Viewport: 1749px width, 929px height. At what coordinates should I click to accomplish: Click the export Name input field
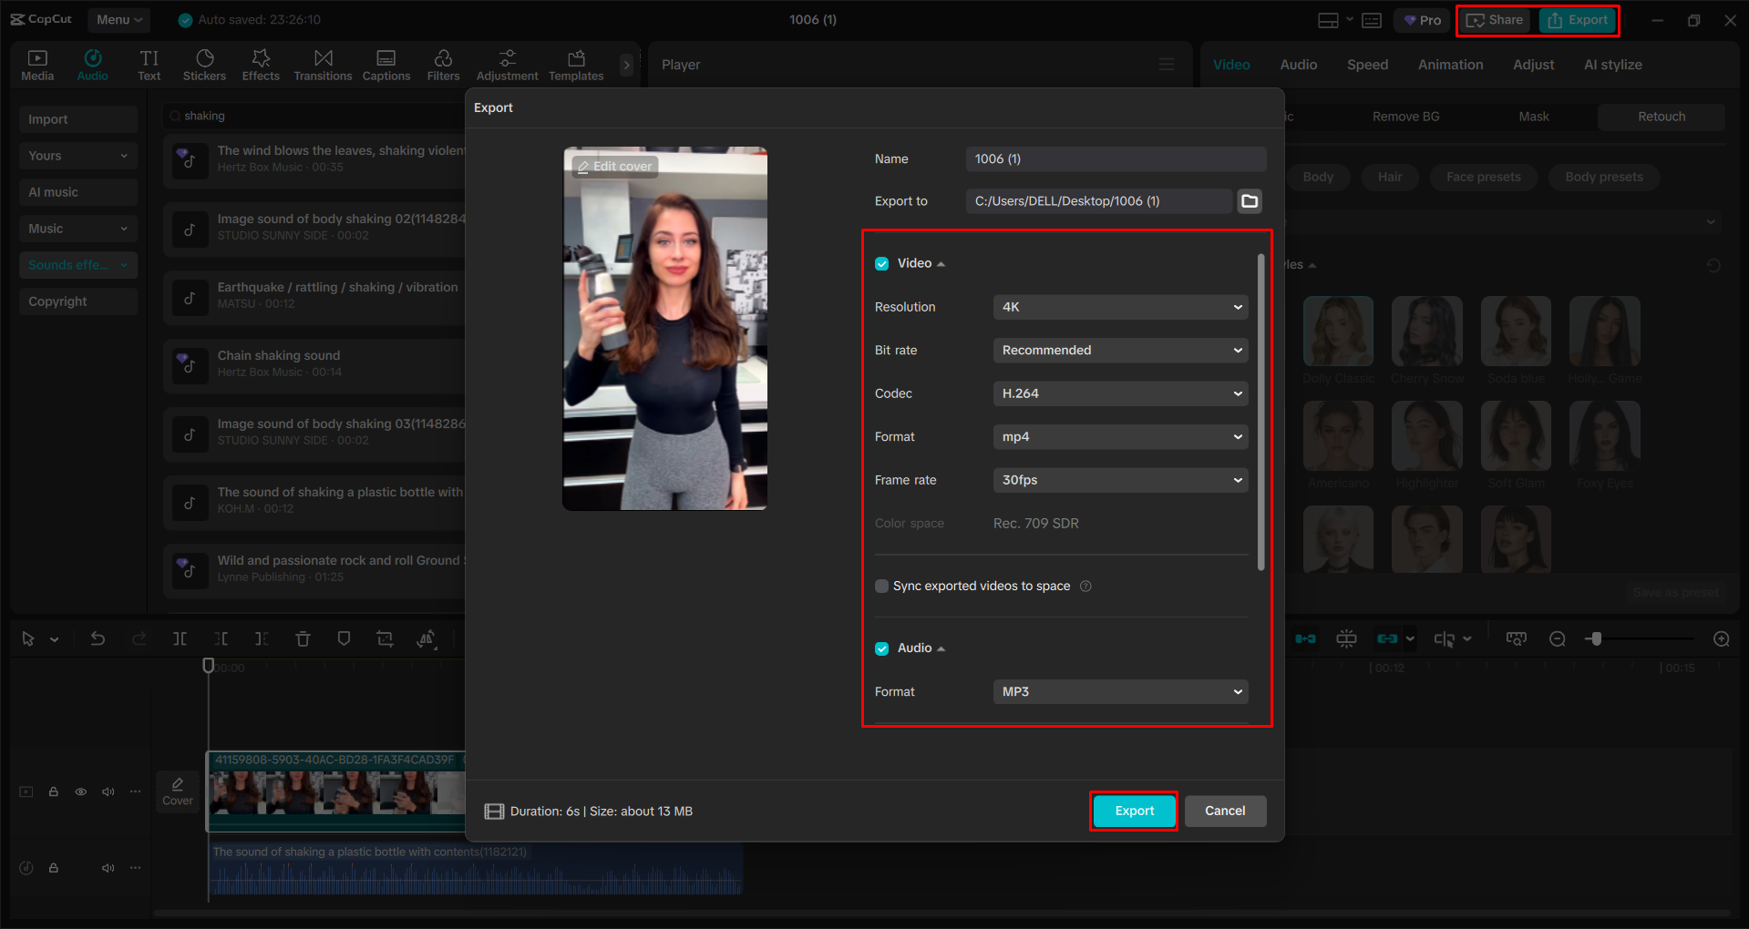pyautogui.click(x=1115, y=158)
